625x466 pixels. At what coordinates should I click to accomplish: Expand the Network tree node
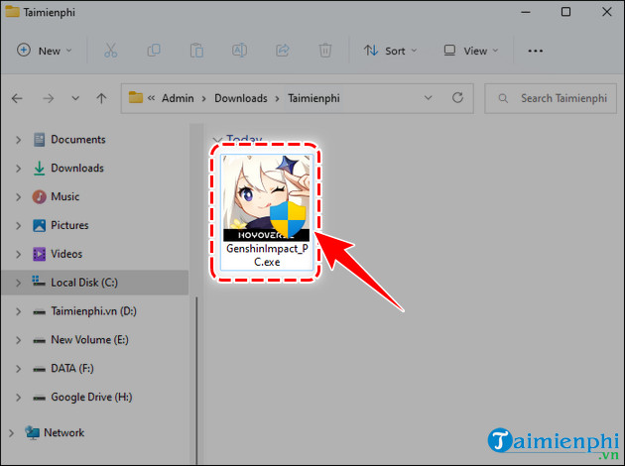pos(11,432)
